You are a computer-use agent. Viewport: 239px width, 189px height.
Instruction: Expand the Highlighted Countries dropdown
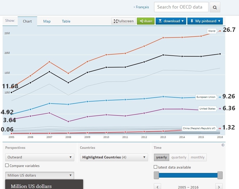coord(114,157)
